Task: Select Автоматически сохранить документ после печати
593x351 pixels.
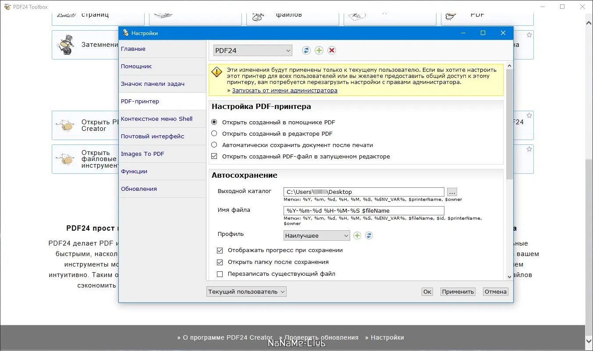Action: click(x=214, y=145)
